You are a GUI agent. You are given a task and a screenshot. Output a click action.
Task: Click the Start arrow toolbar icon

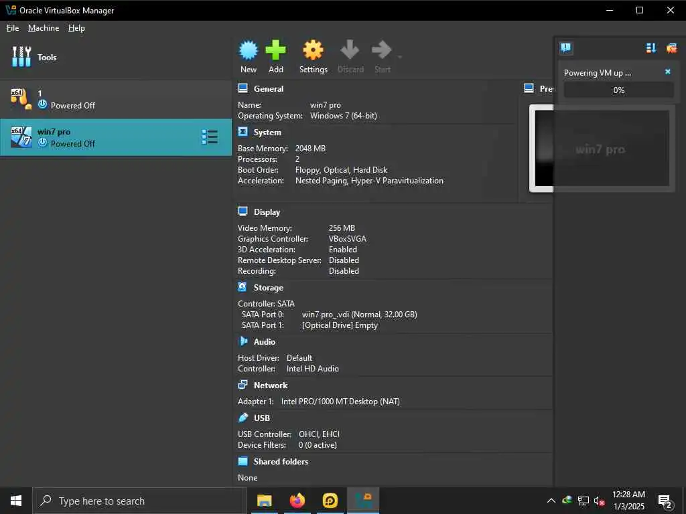(x=381, y=50)
